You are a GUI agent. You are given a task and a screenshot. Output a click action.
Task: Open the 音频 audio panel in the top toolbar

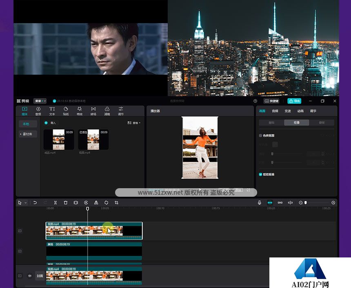click(38, 111)
